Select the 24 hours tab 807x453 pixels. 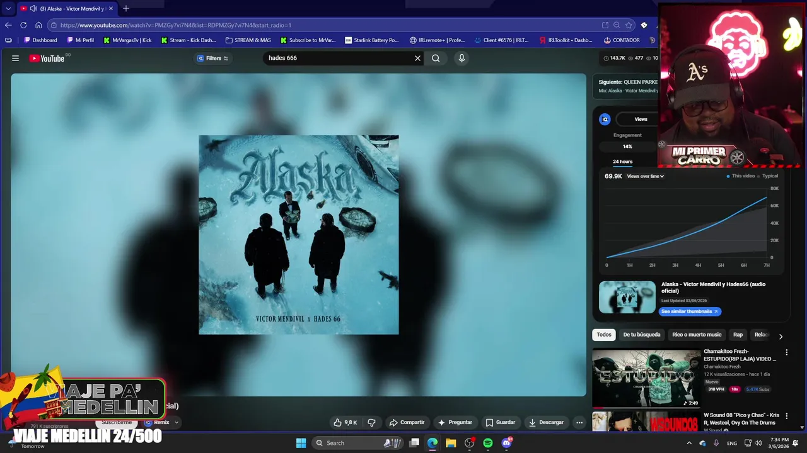(x=622, y=162)
